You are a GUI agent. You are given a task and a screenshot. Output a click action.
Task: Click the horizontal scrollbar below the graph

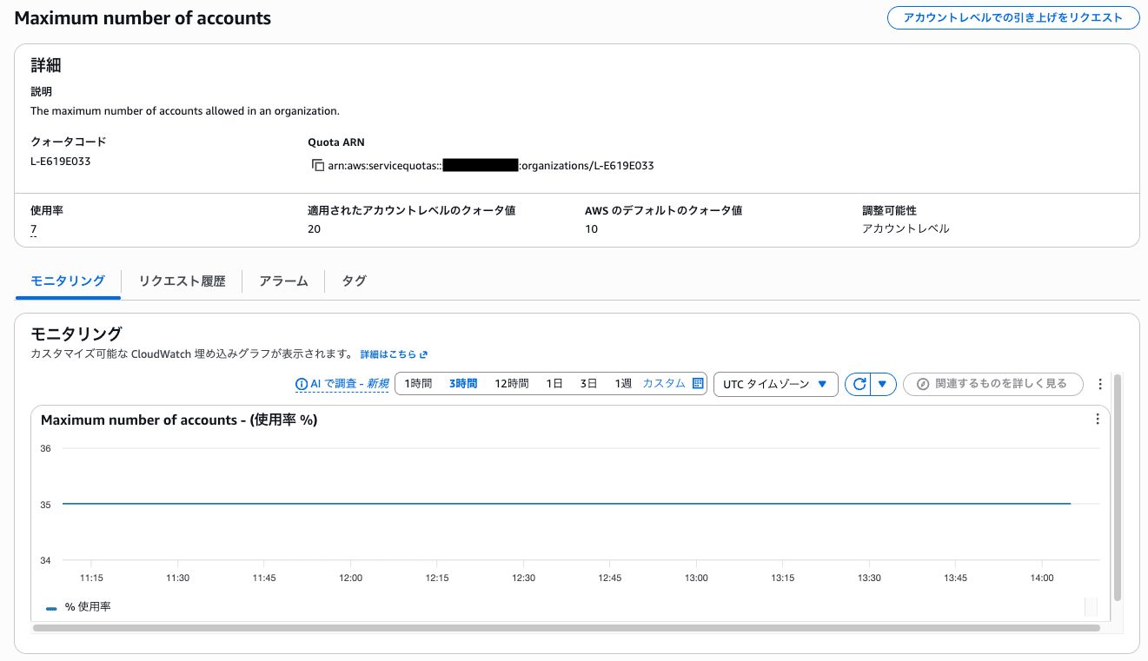coord(567,627)
